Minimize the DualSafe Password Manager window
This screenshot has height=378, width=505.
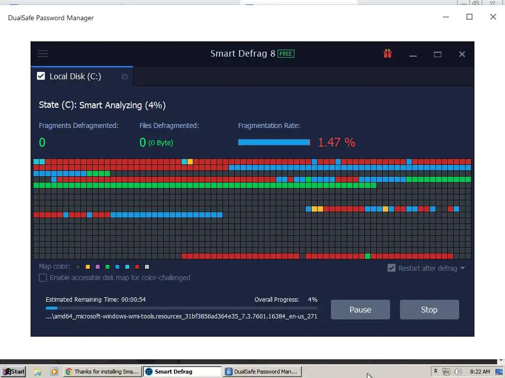pyautogui.click(x=446, y=17)
